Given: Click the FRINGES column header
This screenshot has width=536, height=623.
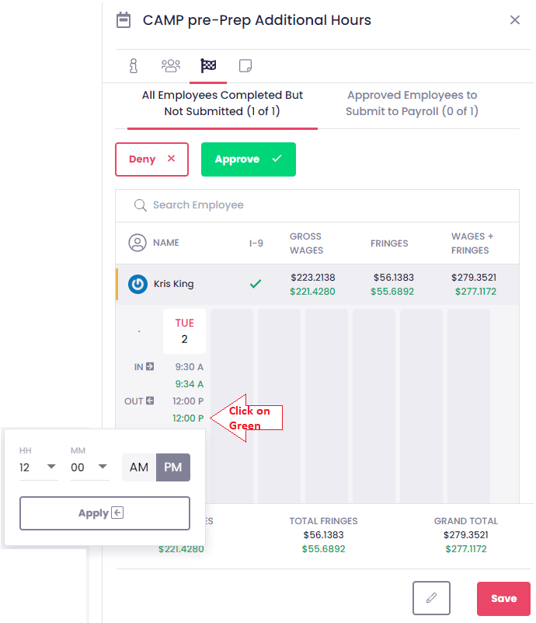Looking at the screenshot, I should (389, 243).
